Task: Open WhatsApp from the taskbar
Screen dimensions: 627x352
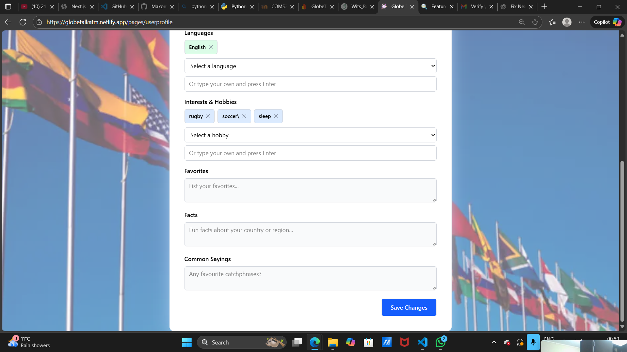Action: click(440, 343)
